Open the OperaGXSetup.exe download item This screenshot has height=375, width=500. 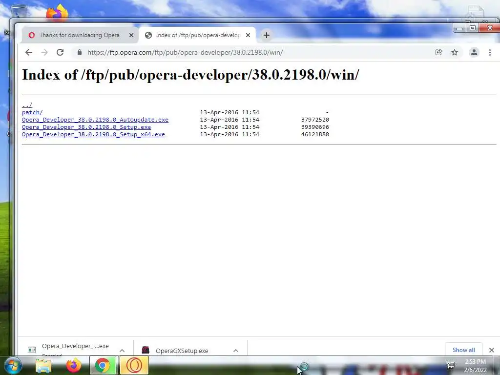182,351
